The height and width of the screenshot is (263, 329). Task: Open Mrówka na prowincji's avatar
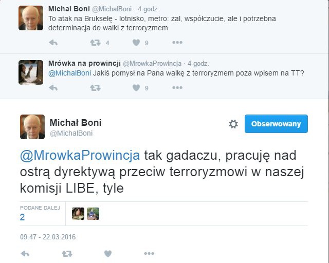pos(30,73)
